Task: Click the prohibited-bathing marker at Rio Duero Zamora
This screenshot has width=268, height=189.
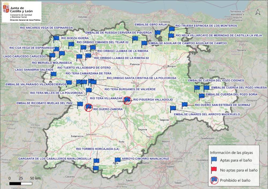Action: 88,107
